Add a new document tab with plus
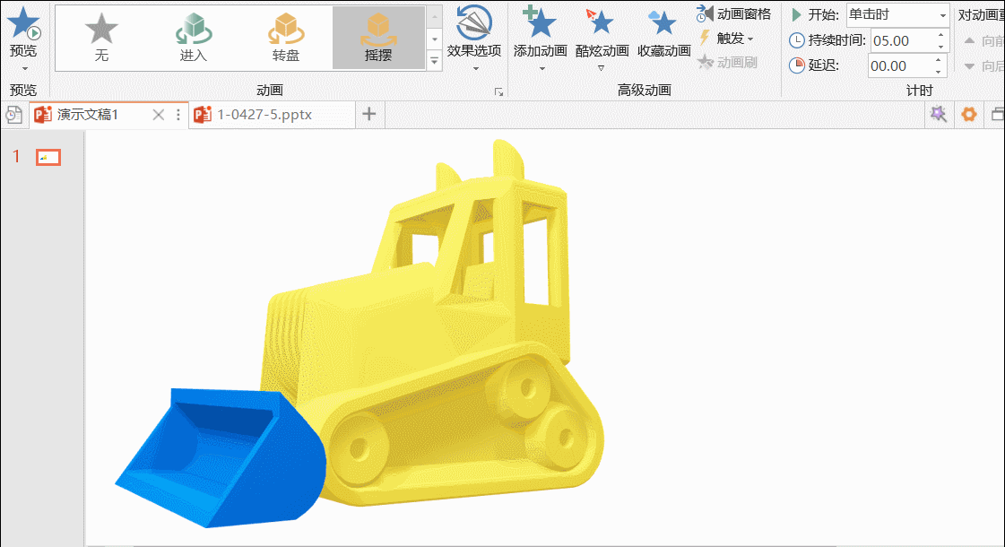The height and width of the screenshot is (547, 1005). 369,114
